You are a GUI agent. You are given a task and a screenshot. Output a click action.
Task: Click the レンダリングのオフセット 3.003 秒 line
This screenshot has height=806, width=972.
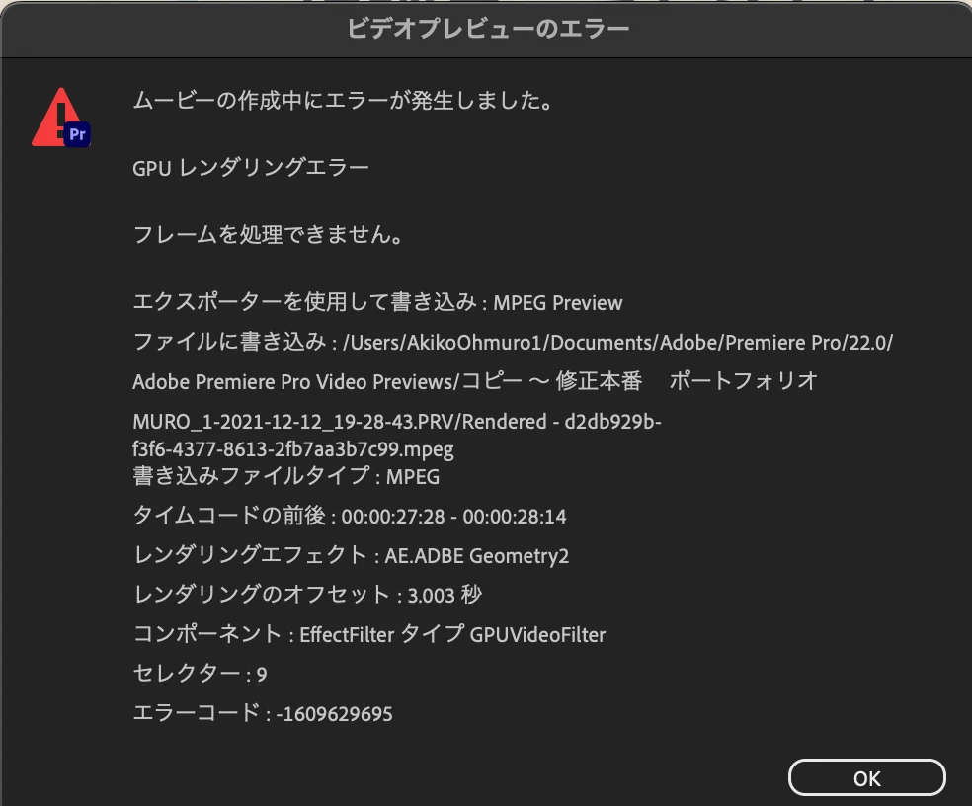coord(307,595)
